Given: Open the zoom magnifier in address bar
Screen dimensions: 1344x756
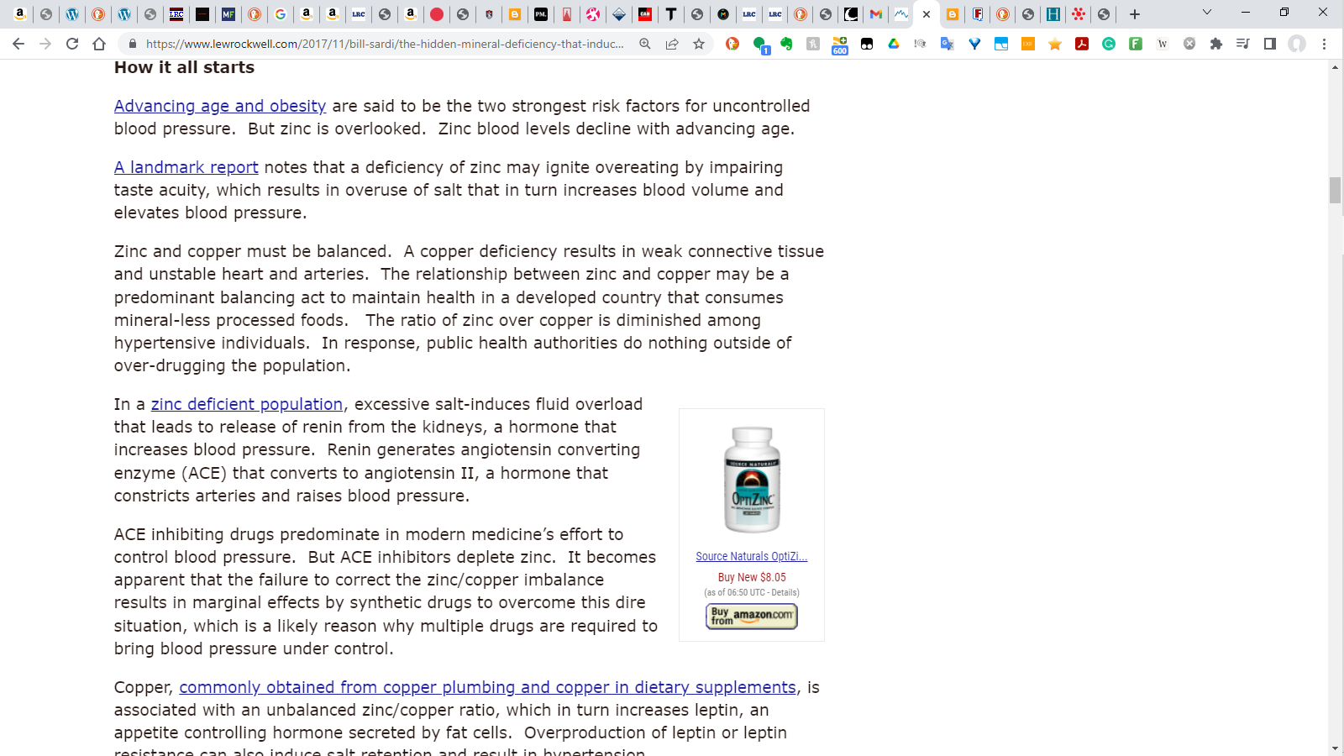Looking at the screenshot, I should (x=645, y=44).
